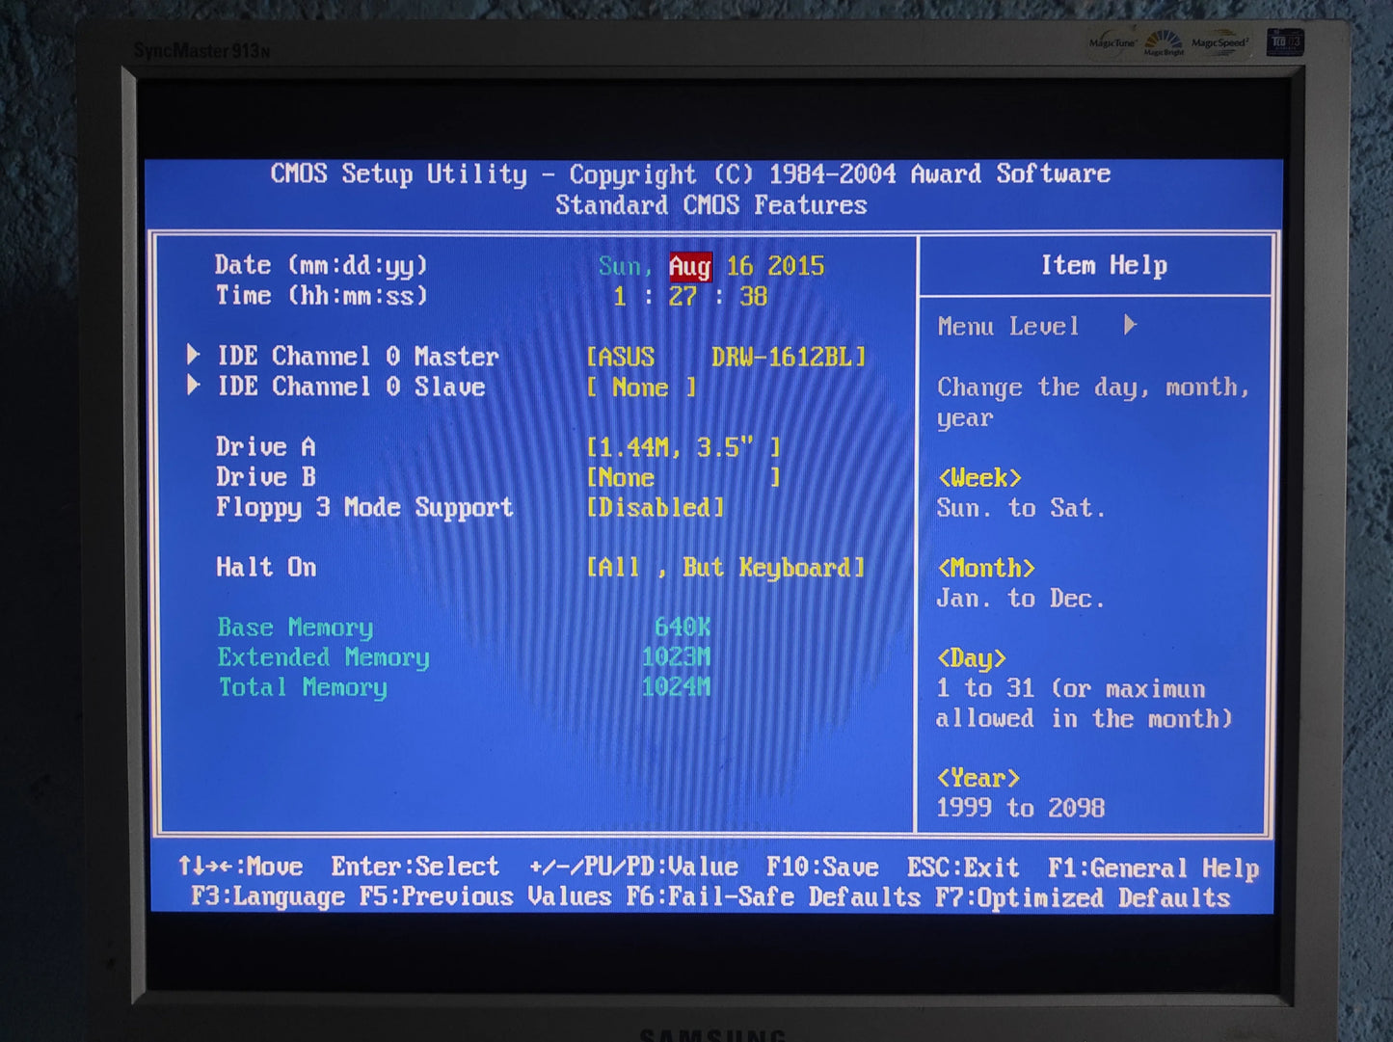Change Halt On value All, But Keyboard
Image resolution: width=1393 pixels, height=1042 pixels.
point(726,568)
